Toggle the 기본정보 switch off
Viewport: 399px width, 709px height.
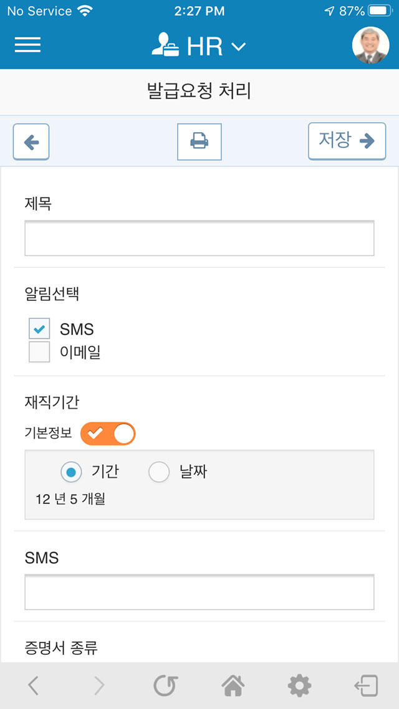pos(109,434)
